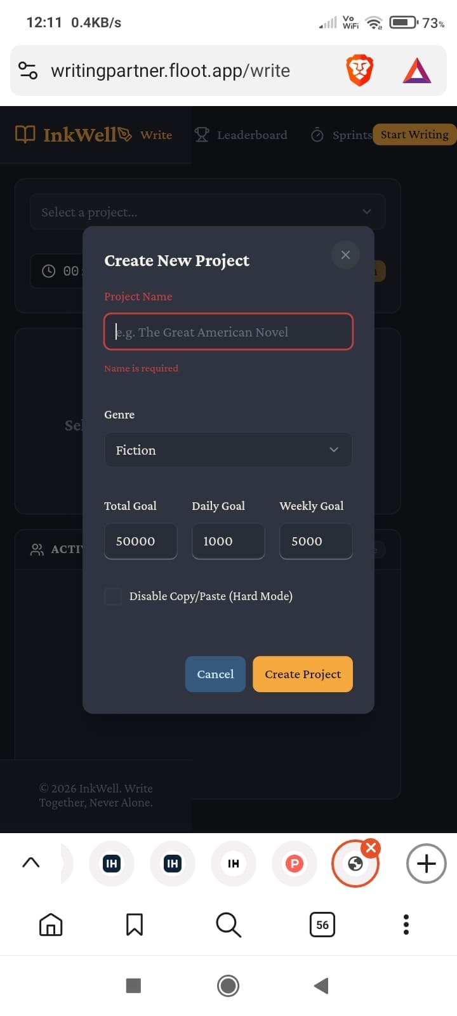Collapse the bottom tab strip with the arrow

click(30, 862)
